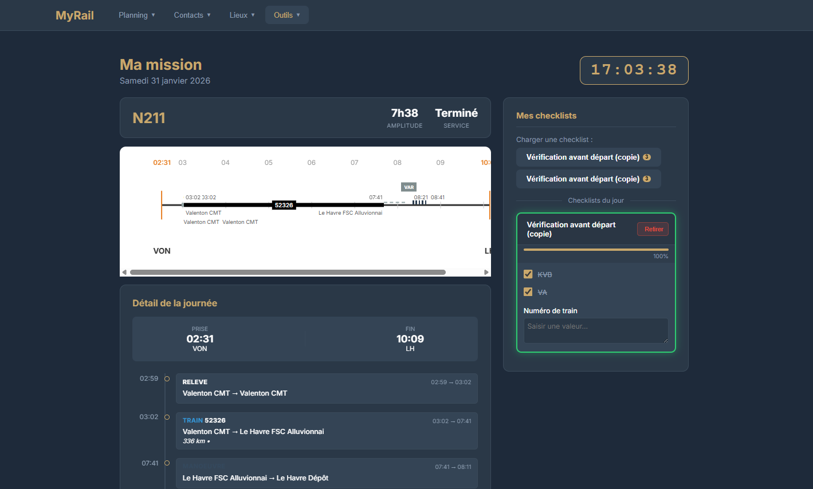Click the VAR badge on the timeline
The height and width of the screenshot is (489, 813).
[409, 187]
